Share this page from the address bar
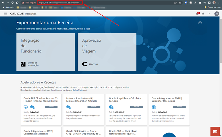 point(175,3)
